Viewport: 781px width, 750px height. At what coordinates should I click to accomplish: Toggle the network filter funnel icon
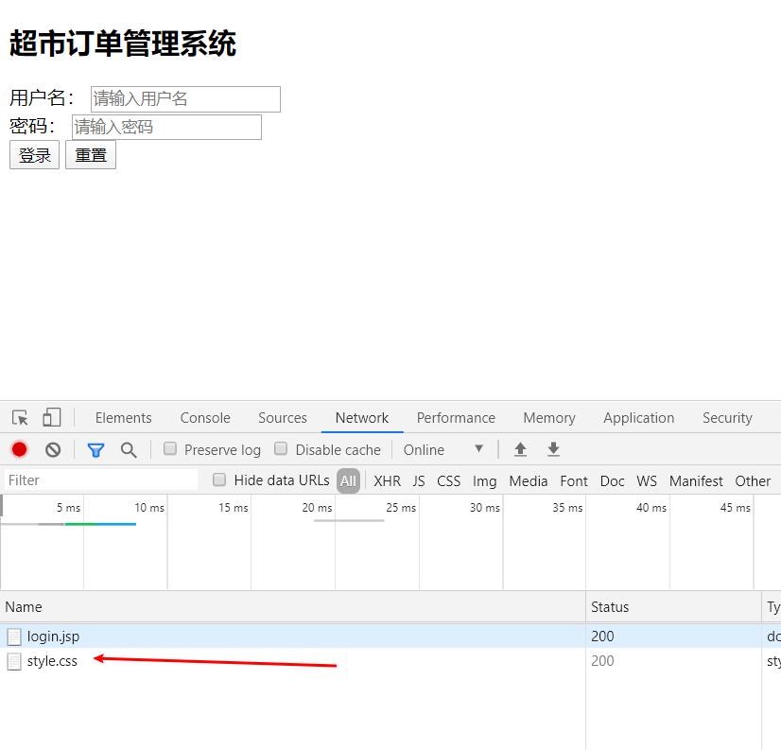point(95,450)
